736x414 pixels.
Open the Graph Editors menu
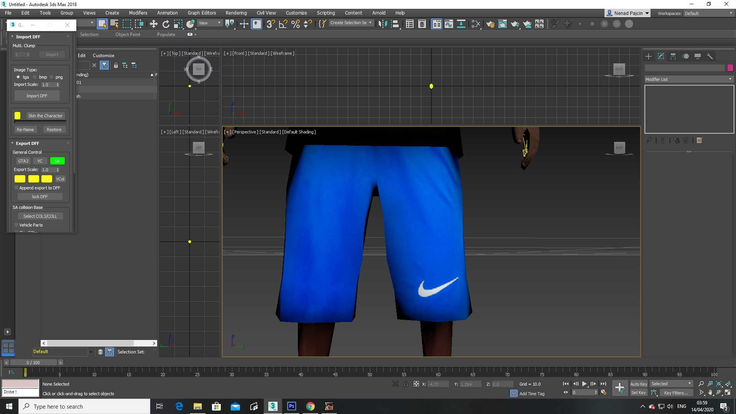pyautogui.click(x=202, y=13)
